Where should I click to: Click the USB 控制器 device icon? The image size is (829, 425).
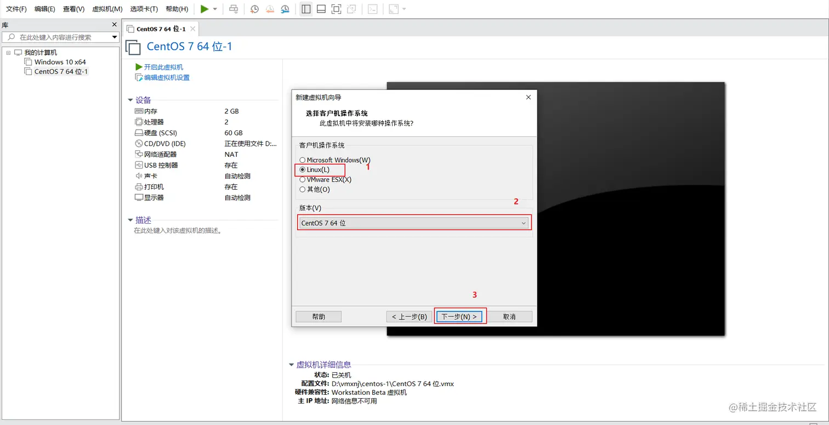pyautogui.click(x=139, y=165)
